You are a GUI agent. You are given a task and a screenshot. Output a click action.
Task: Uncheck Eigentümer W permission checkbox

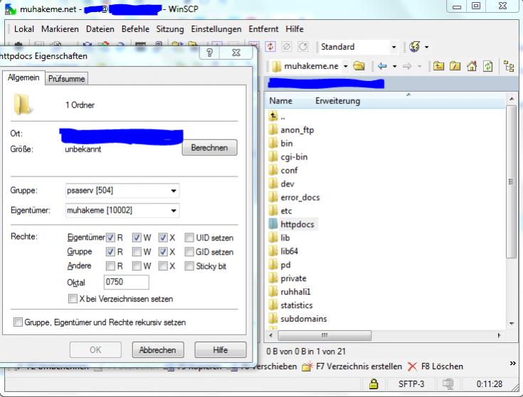(x=137, y=238)
